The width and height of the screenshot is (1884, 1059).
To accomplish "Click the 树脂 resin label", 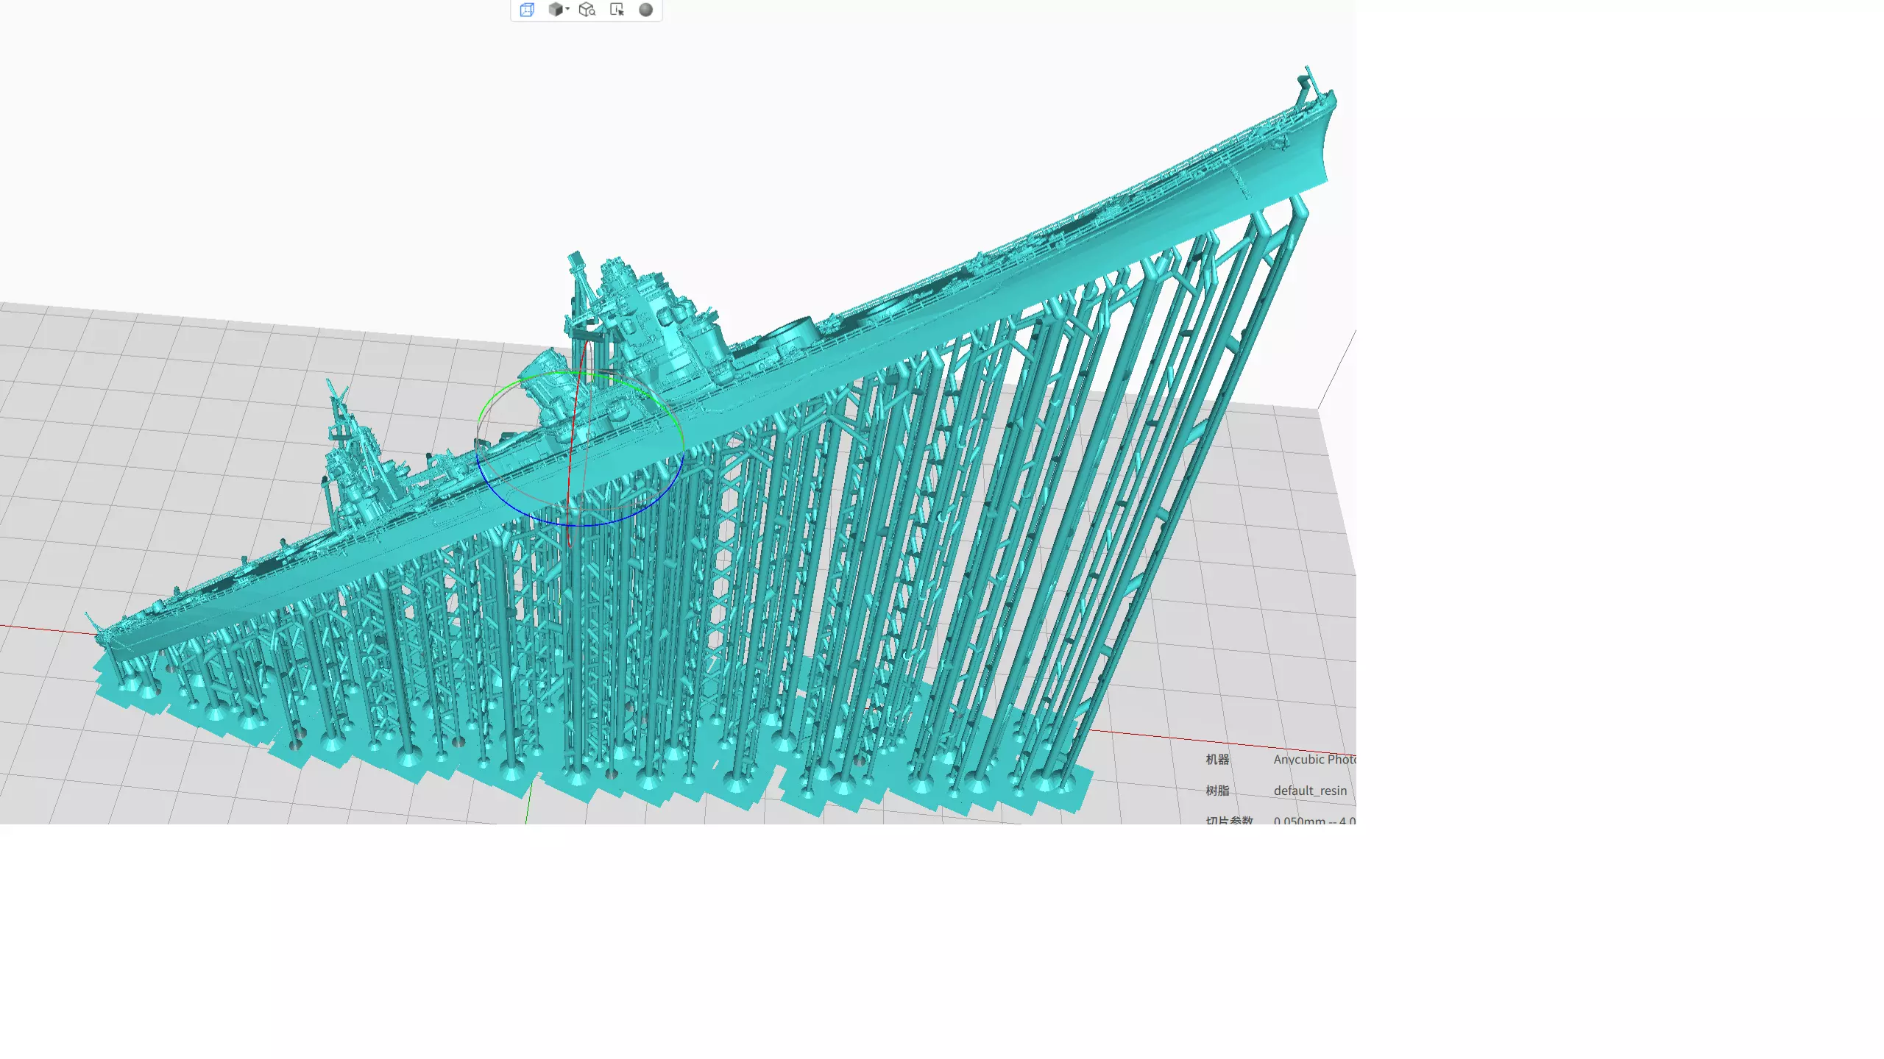I will tap(1217, 791).
